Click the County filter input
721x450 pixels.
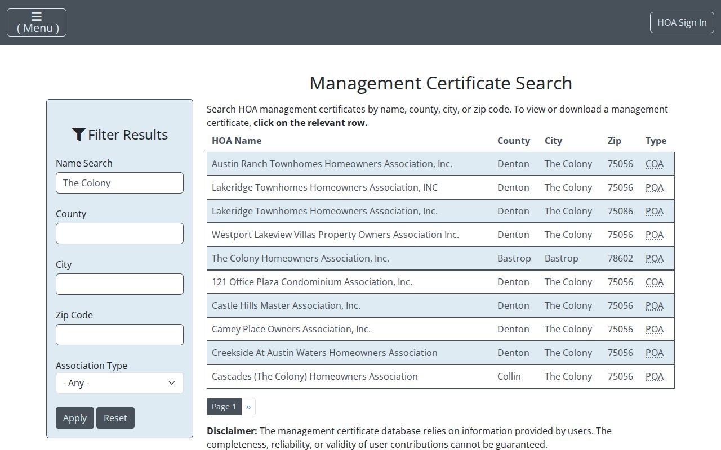119,233
